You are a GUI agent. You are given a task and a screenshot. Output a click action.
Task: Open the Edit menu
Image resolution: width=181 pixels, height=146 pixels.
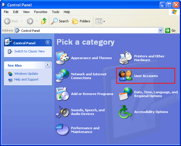coord(16,12)
